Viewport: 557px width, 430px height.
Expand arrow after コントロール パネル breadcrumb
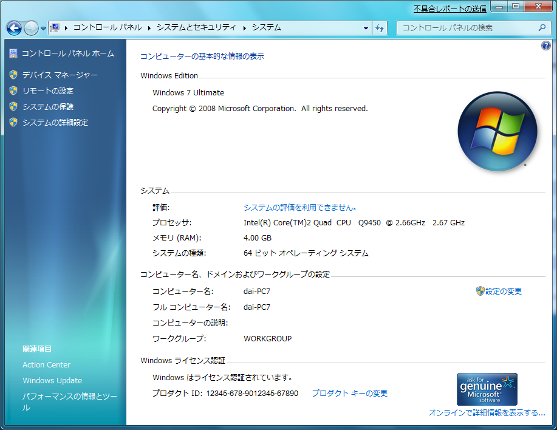click(149, 28)
